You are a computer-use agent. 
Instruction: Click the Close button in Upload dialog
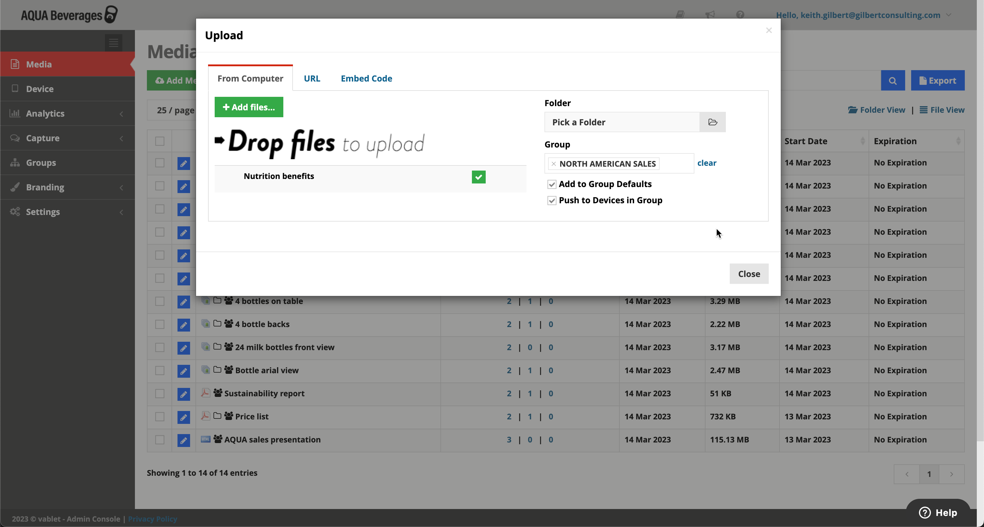tap(749, 274)
